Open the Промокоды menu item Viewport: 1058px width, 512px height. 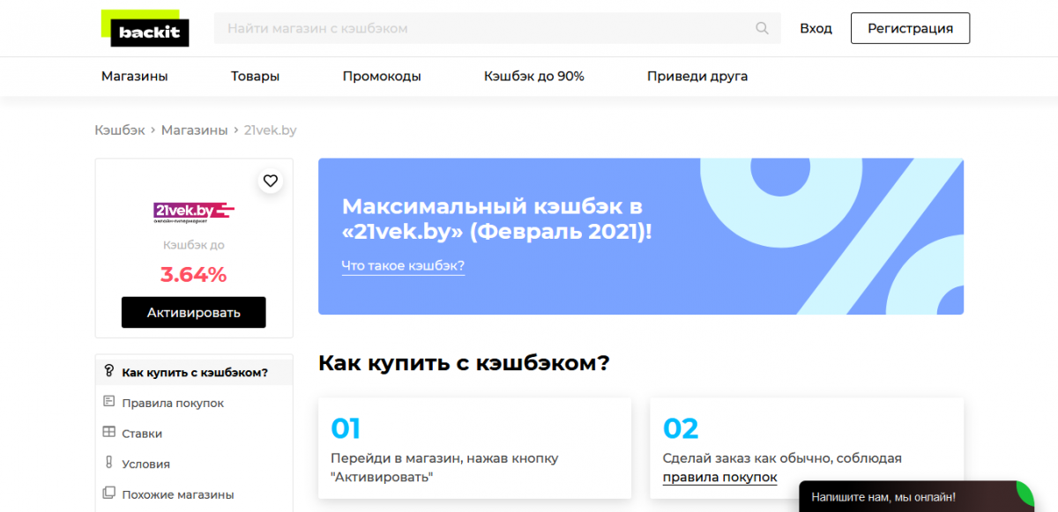[382, 76]
